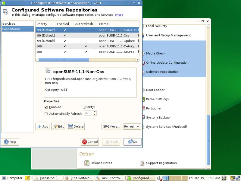Select the openSUSE-11.1-Debug repository row
The width and height of the screenshot is (241, 181).
tap(87, 46)
